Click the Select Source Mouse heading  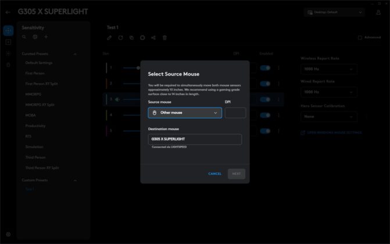click(x=174, y=74)
